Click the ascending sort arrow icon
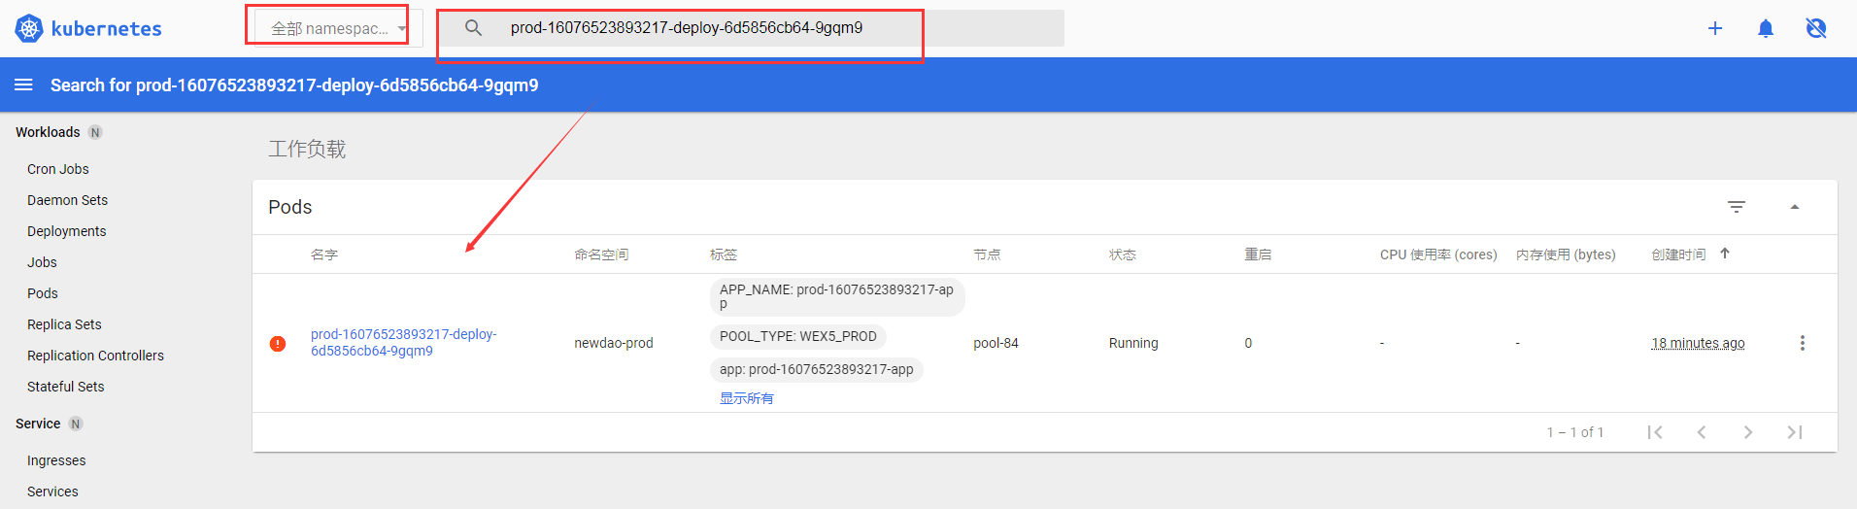Viewport: 1857px width, 509px height. 1725,254
